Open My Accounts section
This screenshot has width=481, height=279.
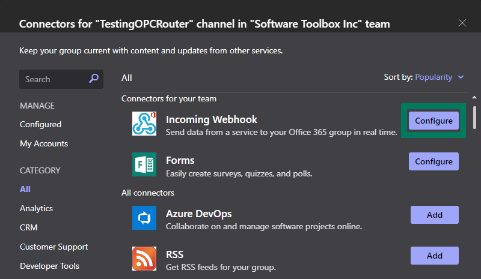[x=44, y=143]
